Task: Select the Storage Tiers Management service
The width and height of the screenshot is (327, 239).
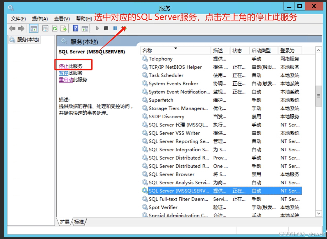Action: 221,108
